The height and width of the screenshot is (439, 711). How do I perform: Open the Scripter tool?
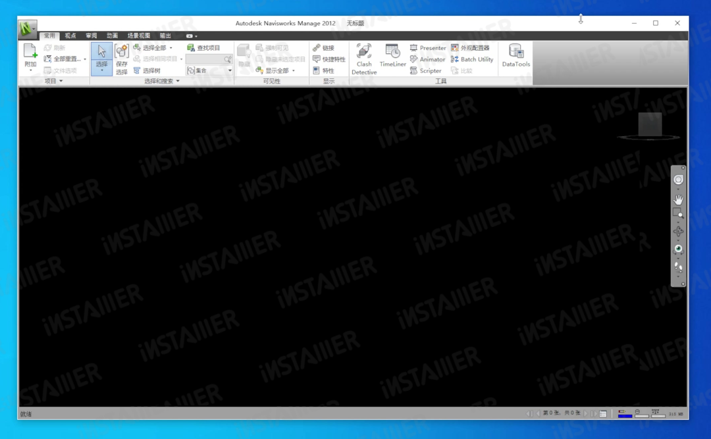click(x=426, y=70)
